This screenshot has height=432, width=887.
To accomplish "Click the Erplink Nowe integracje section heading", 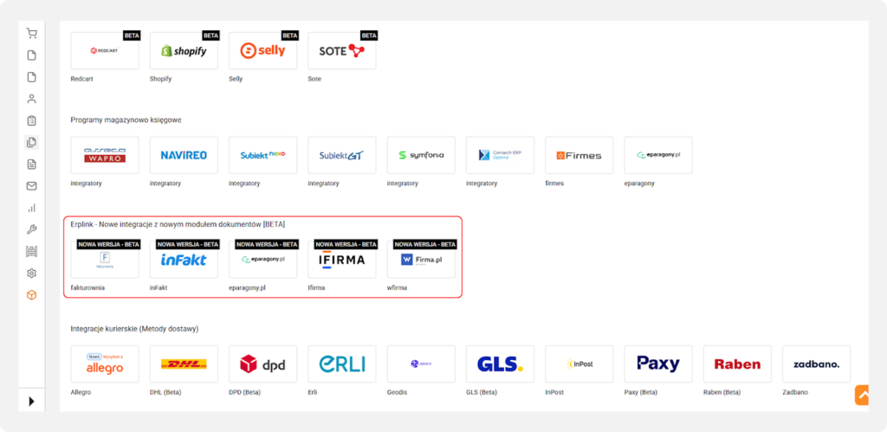I will click(x=178, y=224).
